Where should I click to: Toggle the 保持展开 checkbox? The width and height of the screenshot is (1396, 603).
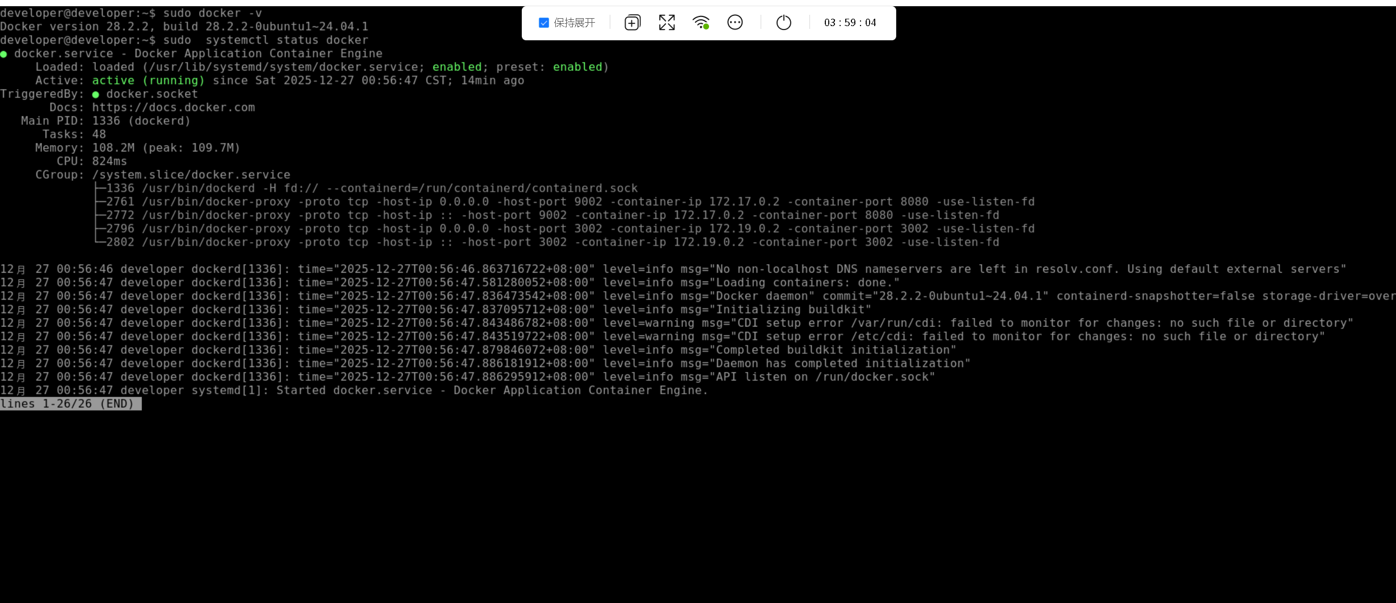pyautogui.click(x=543, y=23)
